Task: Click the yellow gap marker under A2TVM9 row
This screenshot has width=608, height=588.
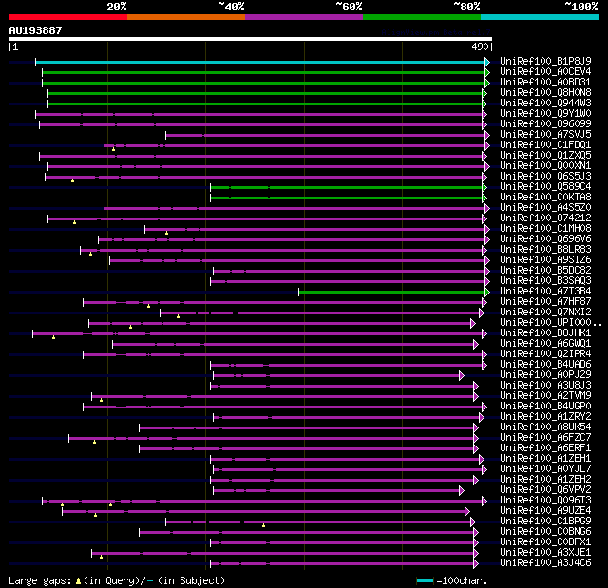Action: click(102, 400)
